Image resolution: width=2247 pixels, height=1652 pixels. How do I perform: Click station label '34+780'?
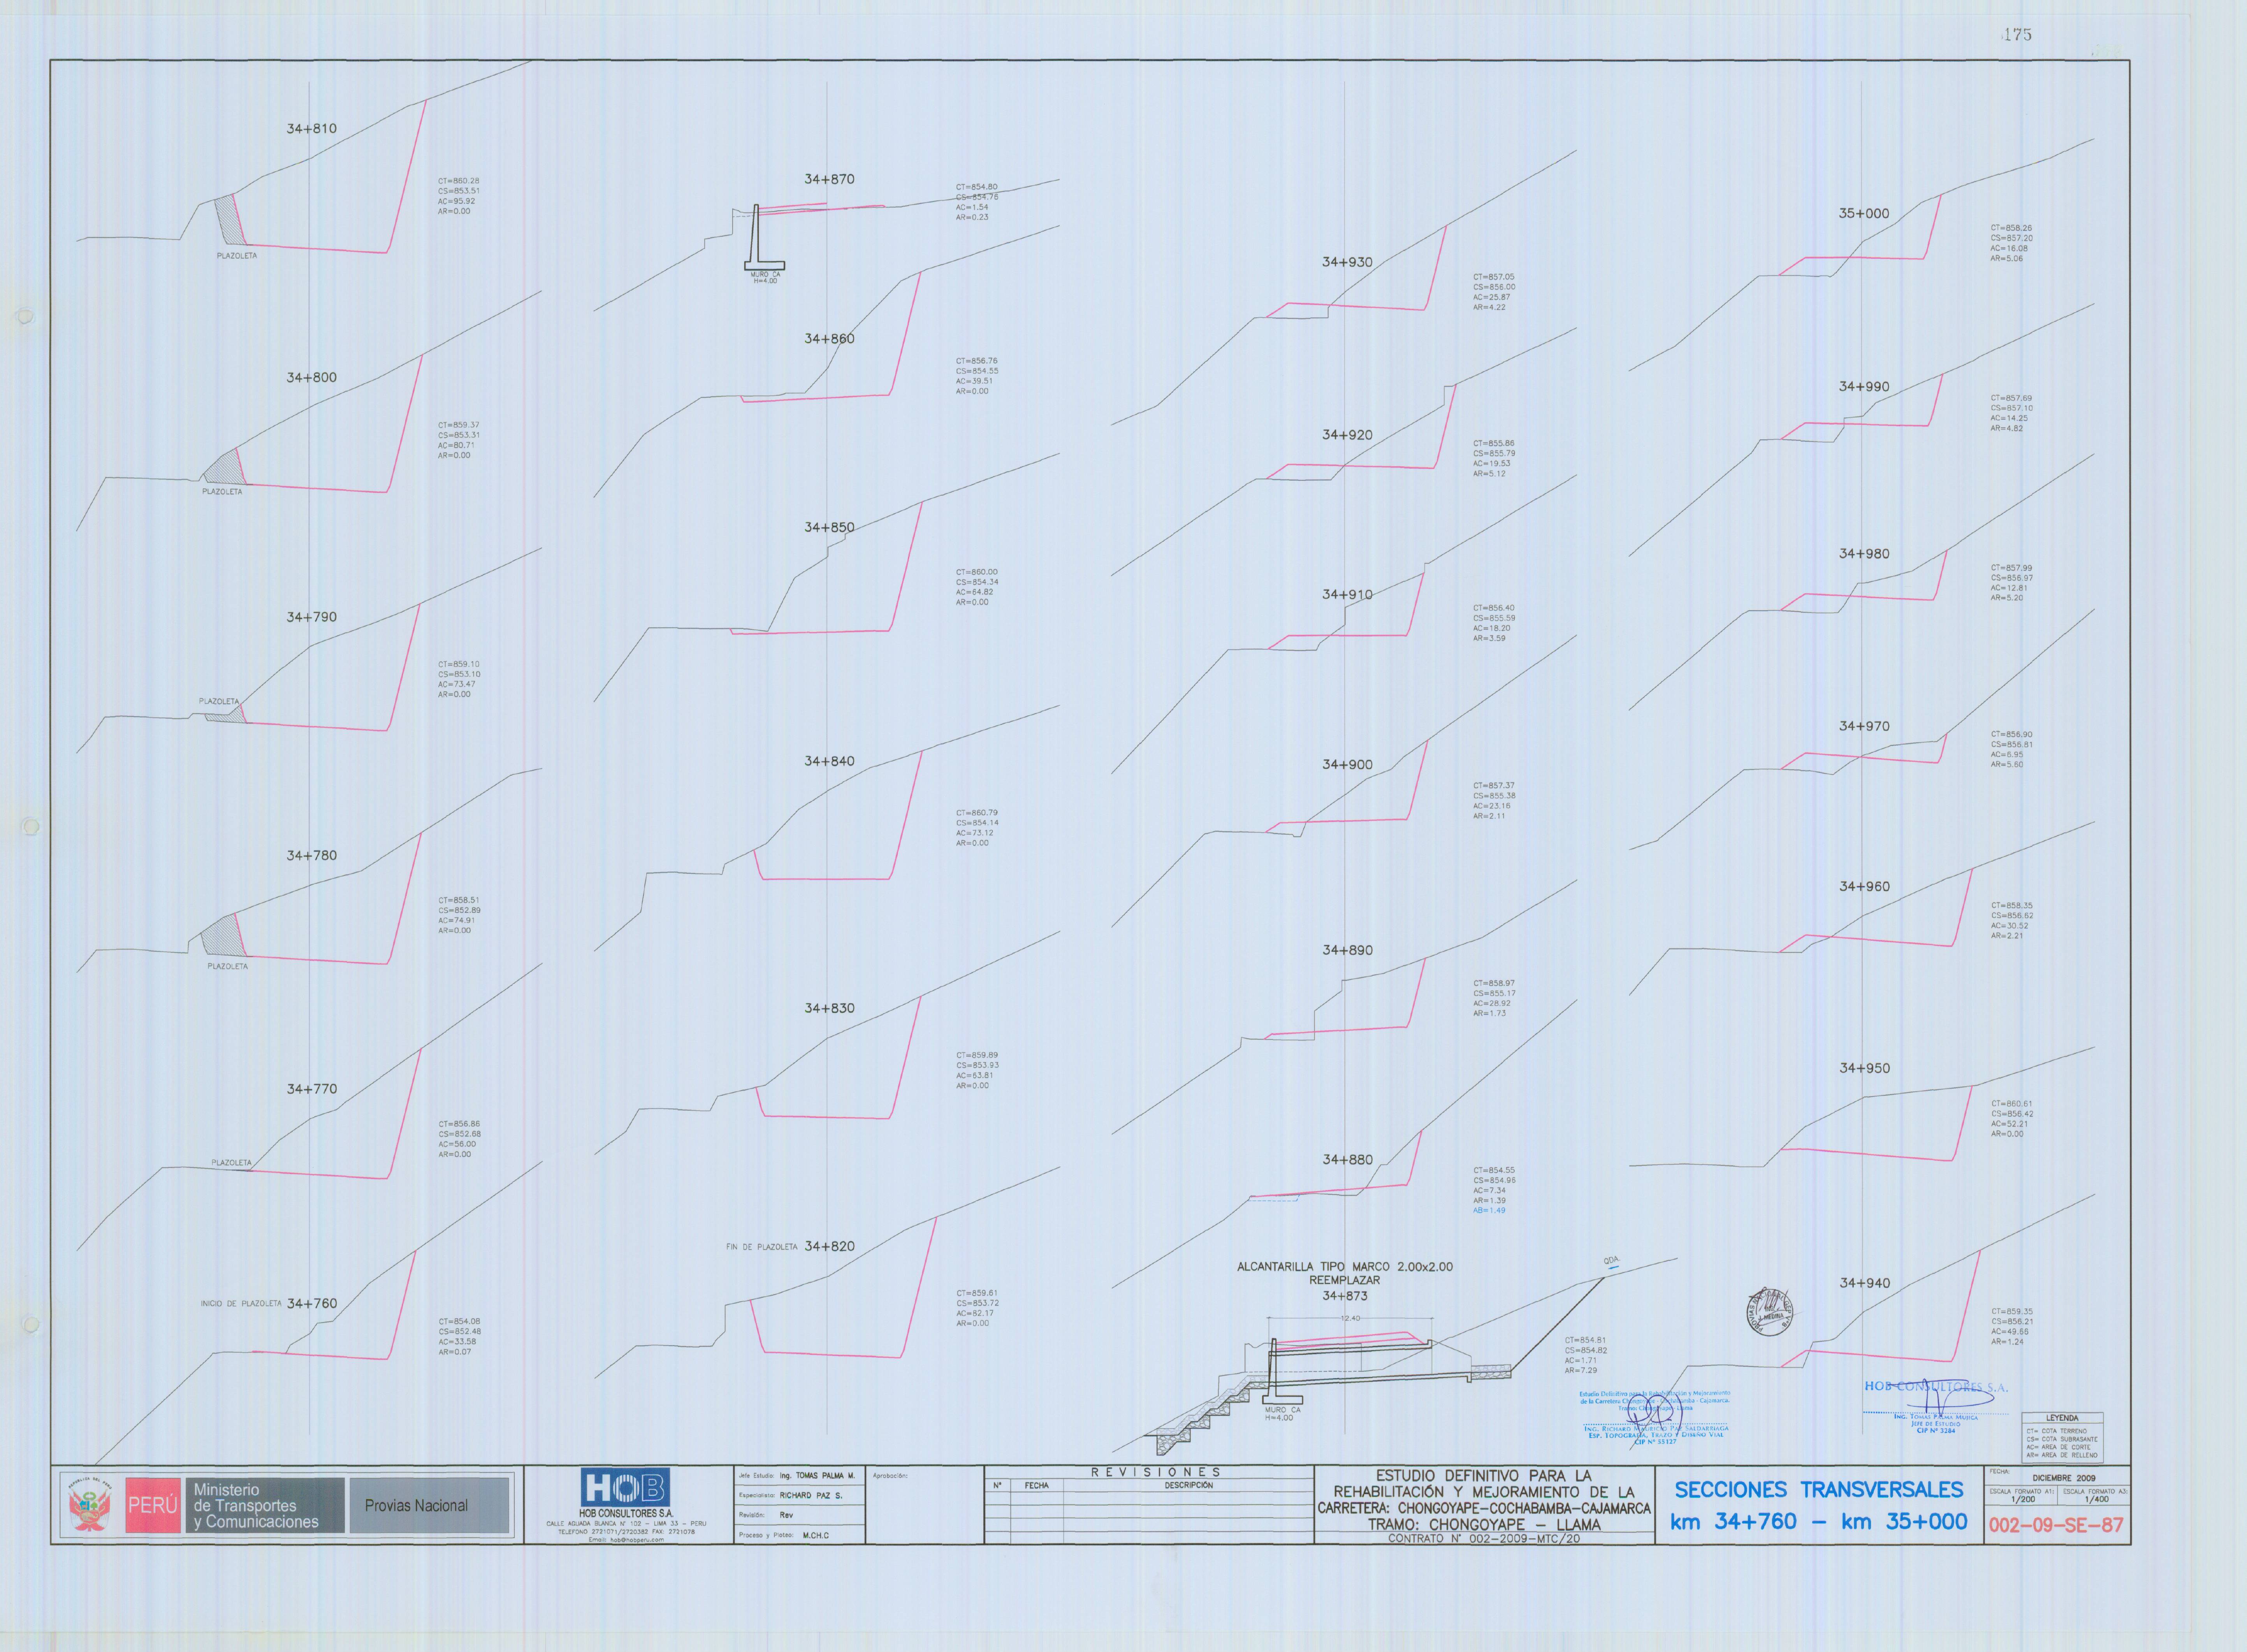pyautogui.click(x=312, y=856)
